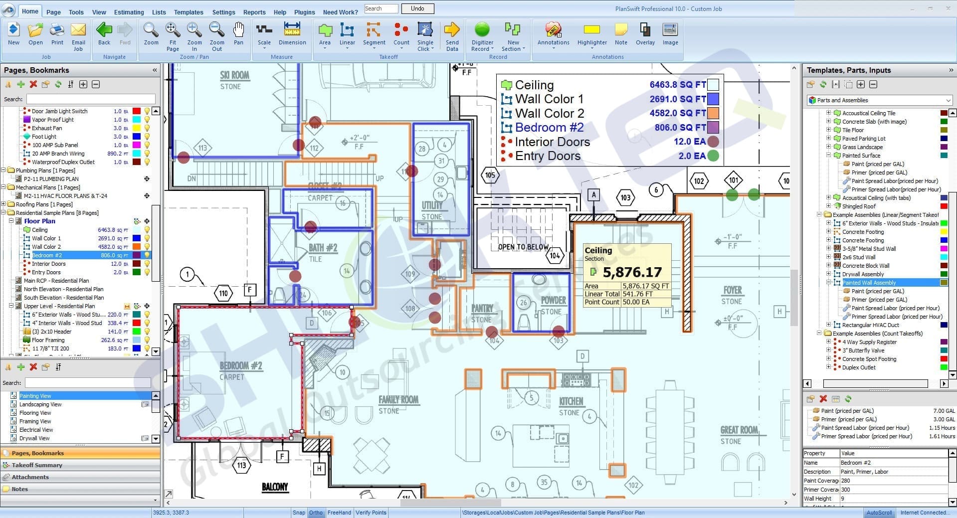Click the Undo button

click(417, 8)
